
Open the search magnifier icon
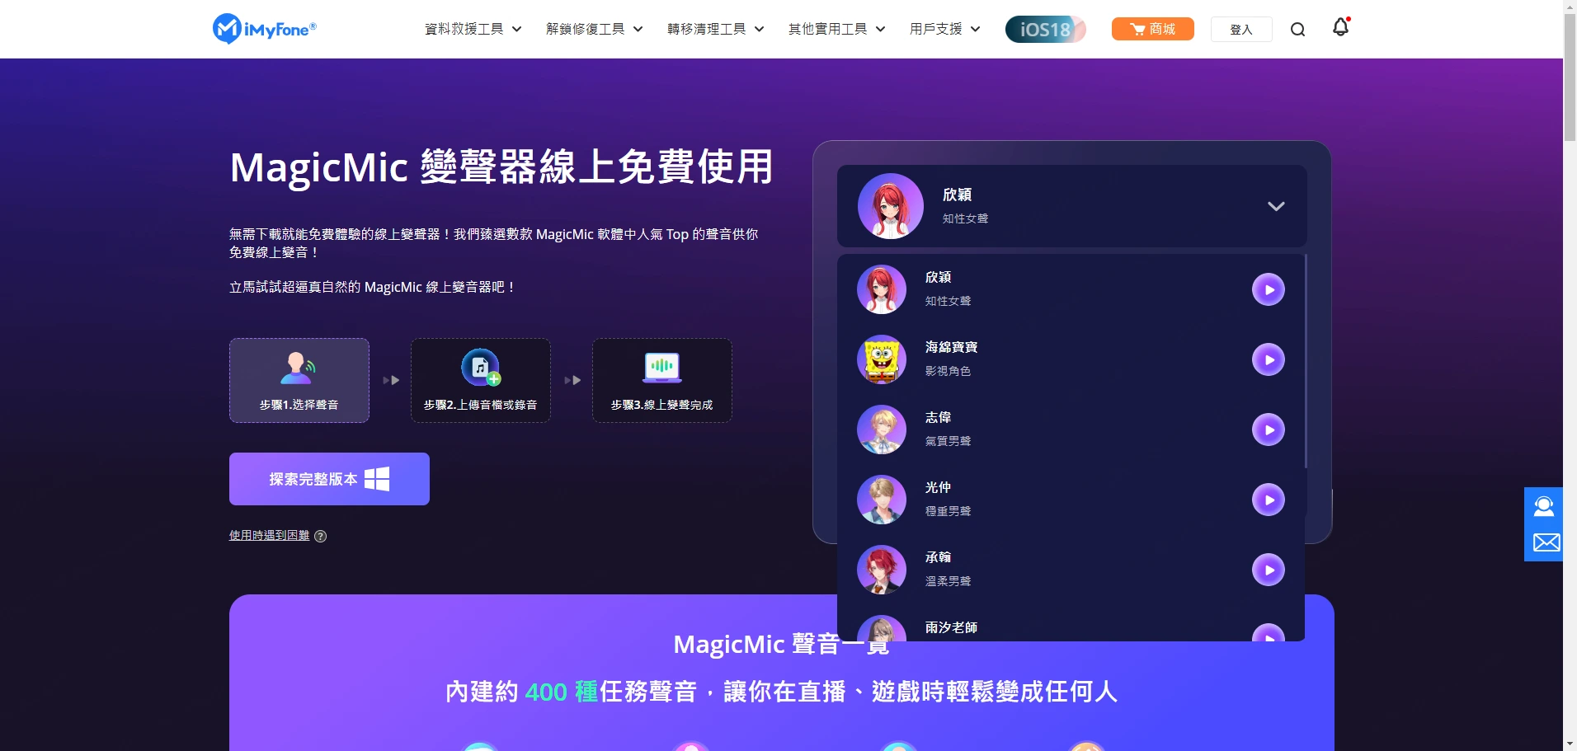[x=1297, y=30]
